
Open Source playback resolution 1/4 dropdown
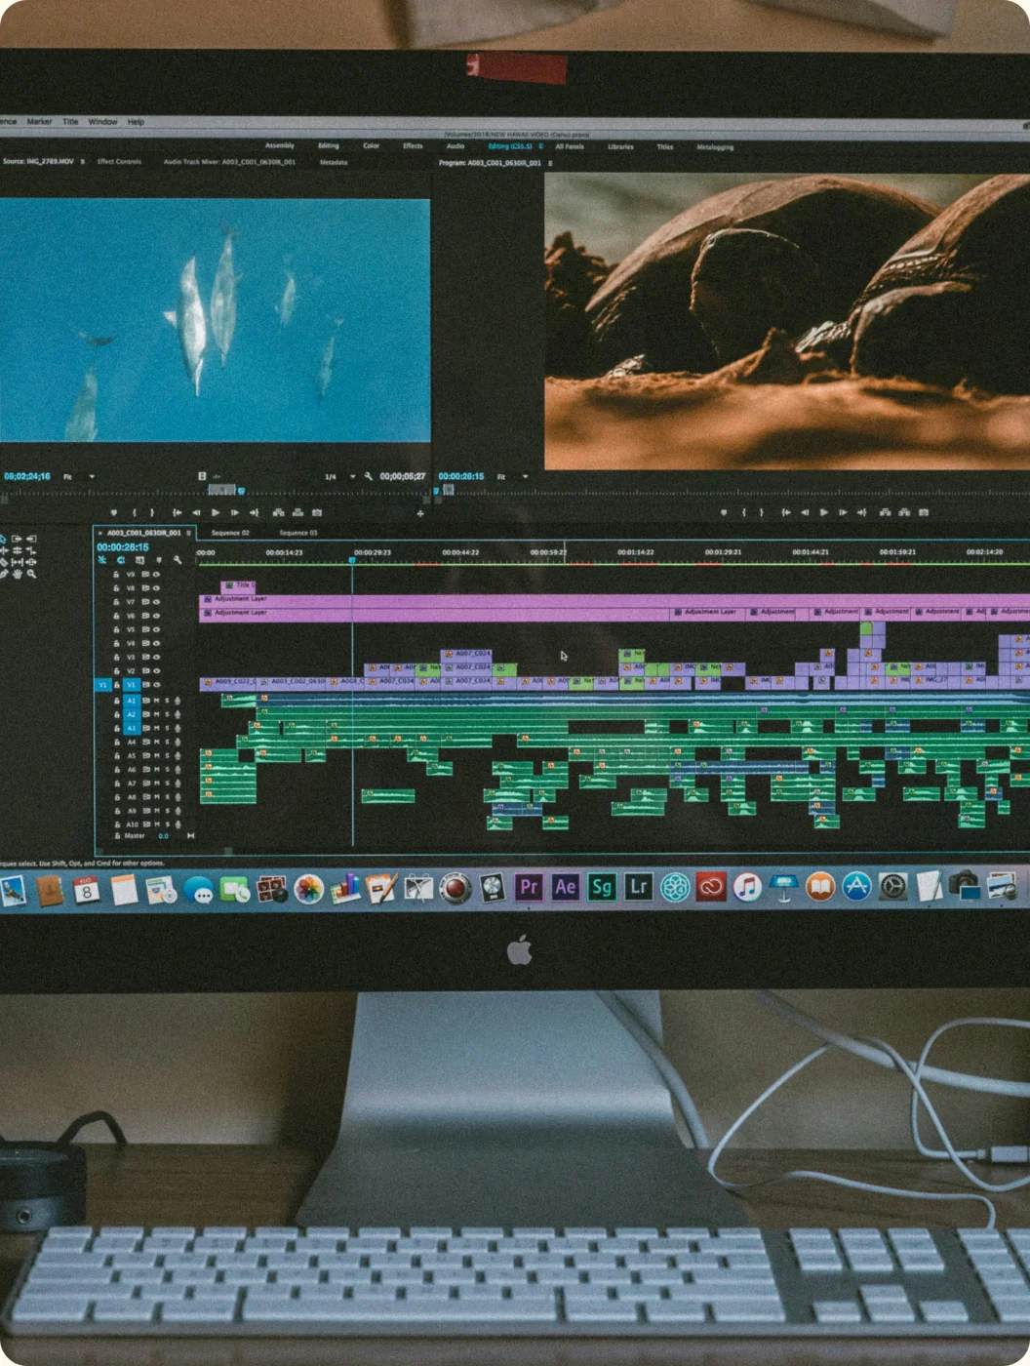[339, 476]
